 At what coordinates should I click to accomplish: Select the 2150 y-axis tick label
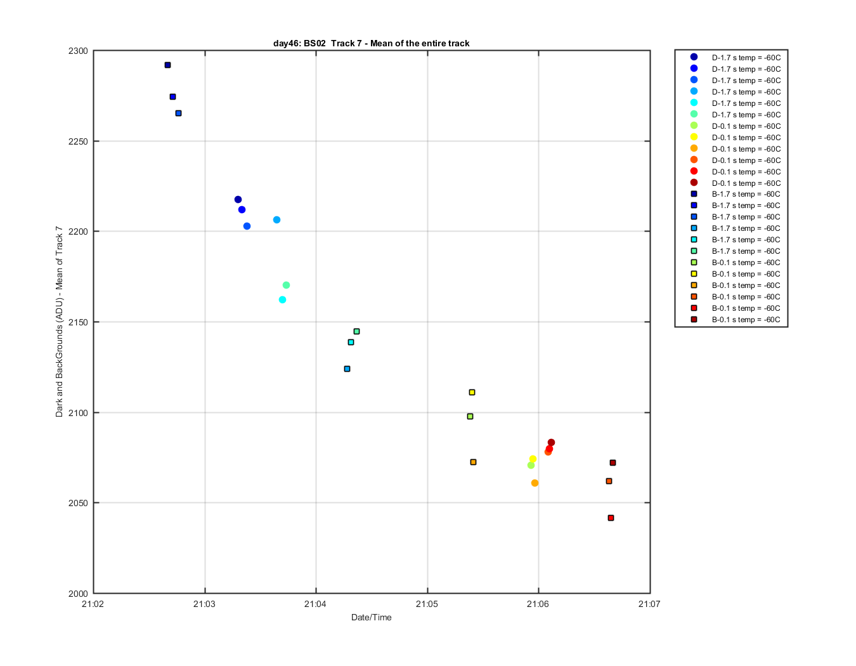pyautogui.click(x=78, y=322)
